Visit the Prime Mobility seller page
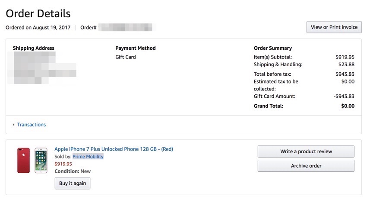Image resolution: width=367 pixels, height=203 pixels. click(88, 157)
